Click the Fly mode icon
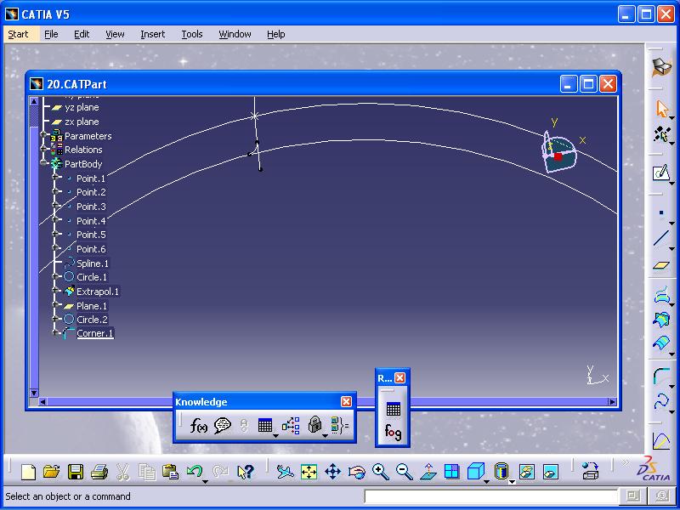The image size is (680, 510). pos(285,472)
